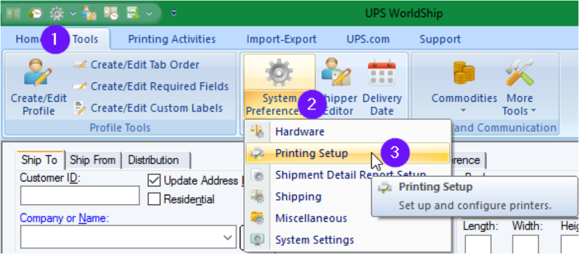The width and height of the screenshot is (579, 259).
Task: Open the dropdown arrow beside the toolbar gear
Action: pyautogui.click(x=73, y=14)
